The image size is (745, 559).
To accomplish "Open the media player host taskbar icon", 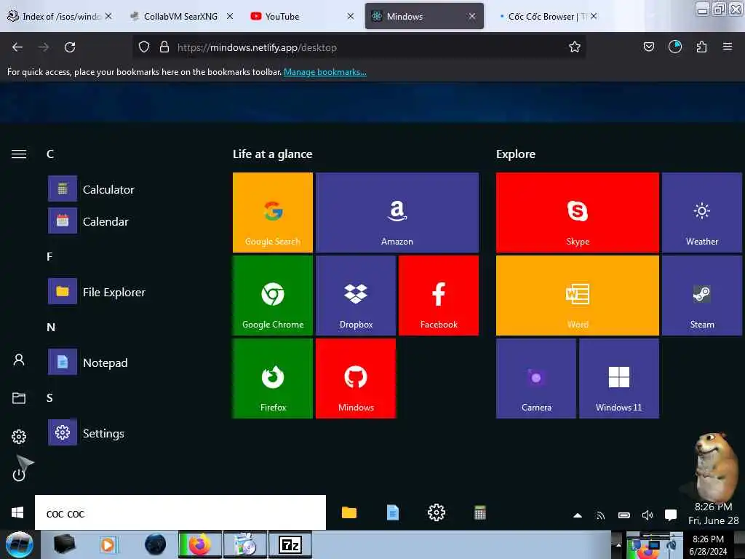I will 108,544.
